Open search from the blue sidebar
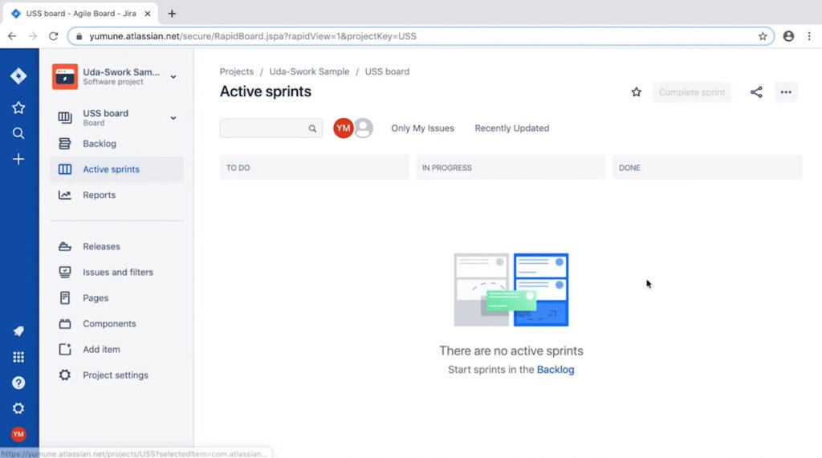This screenshot has width=822, height=458. tap(18, 133)
